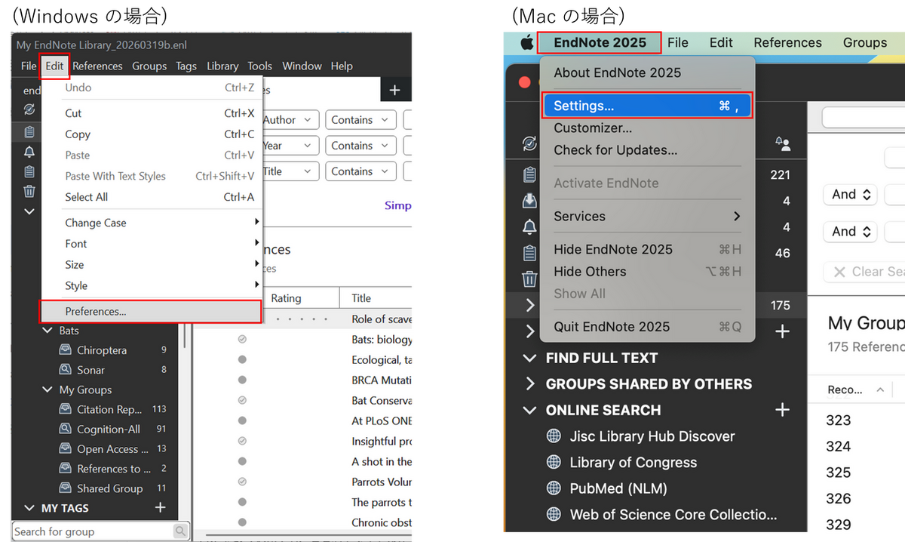Screen dimensions: 905x542
Task: Click the Trash icon in Mac sidebar
Action: [529, 279]
